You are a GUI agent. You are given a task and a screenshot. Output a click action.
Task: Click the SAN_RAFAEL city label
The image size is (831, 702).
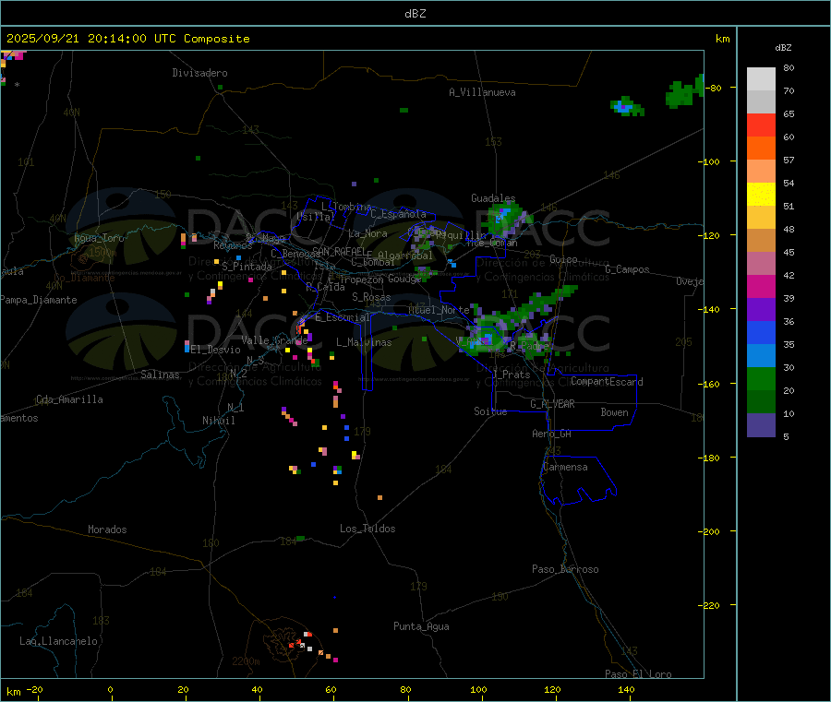tap(339, 251)
